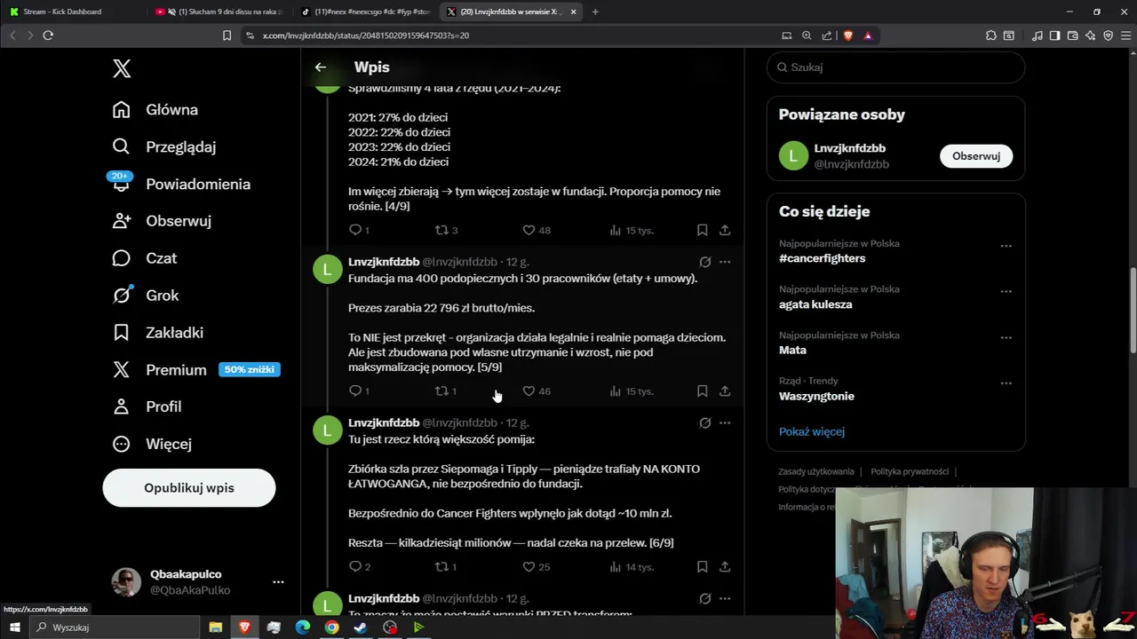The height and width of the screenshot is (639, 1137).
Task: Open Profil page
Action: point(147,406)
